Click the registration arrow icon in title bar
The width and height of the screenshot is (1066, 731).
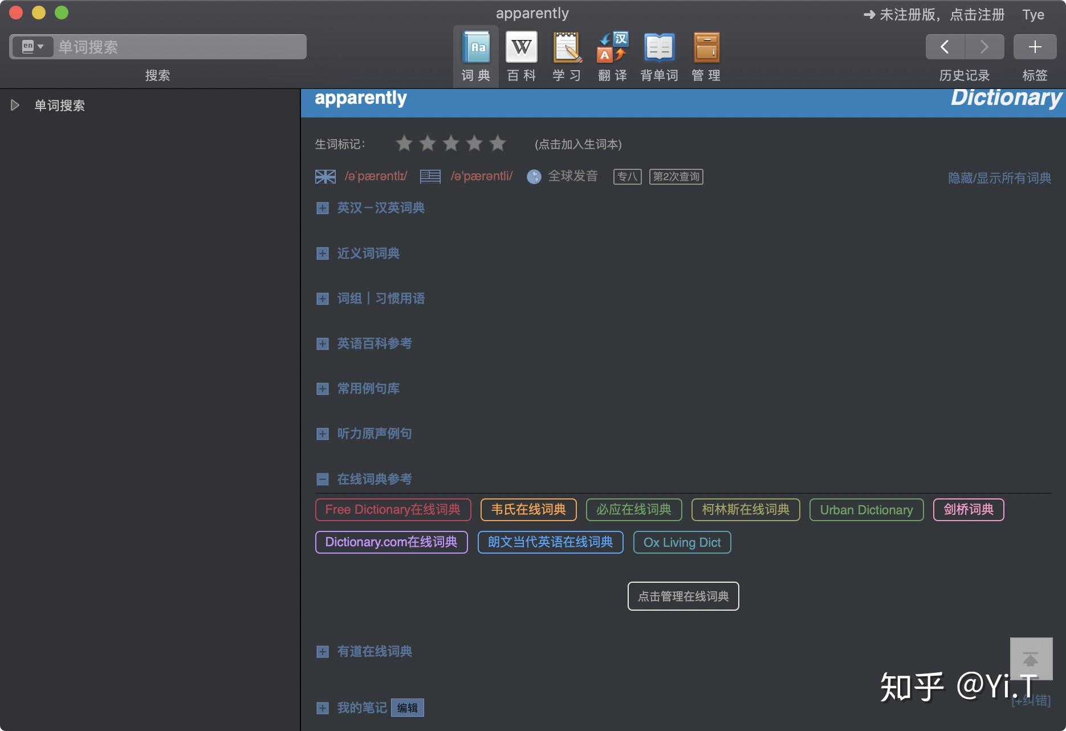[869, 15]
